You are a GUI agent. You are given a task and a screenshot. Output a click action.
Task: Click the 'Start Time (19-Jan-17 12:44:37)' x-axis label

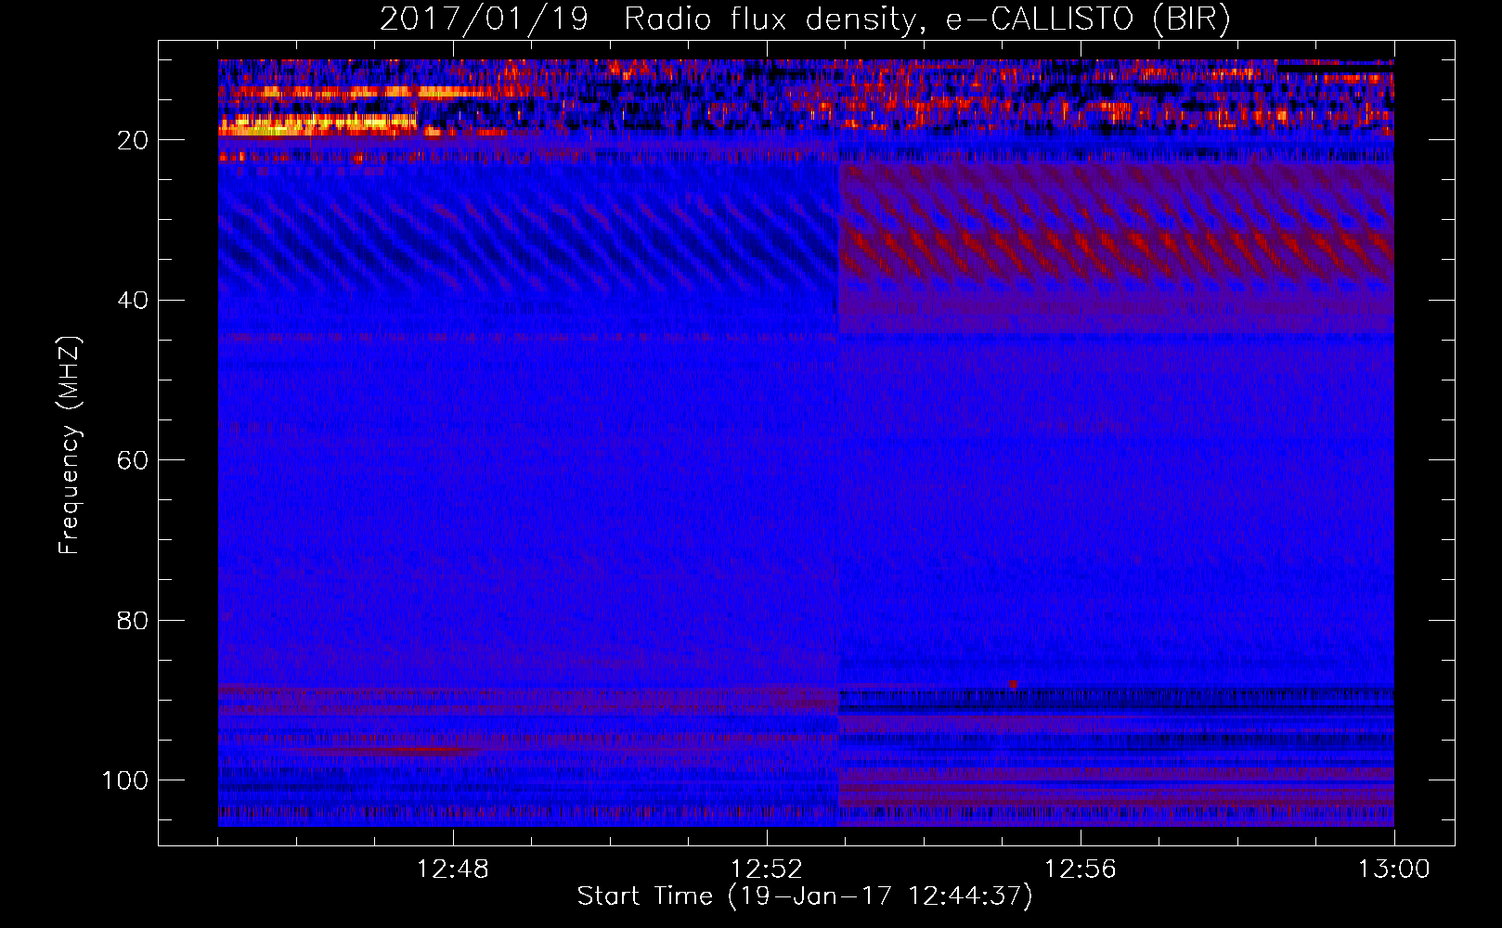click(805, 896)
